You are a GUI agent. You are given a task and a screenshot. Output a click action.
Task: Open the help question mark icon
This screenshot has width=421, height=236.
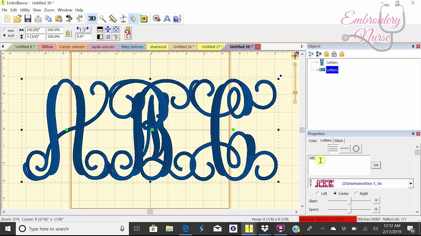coord(128,33)
